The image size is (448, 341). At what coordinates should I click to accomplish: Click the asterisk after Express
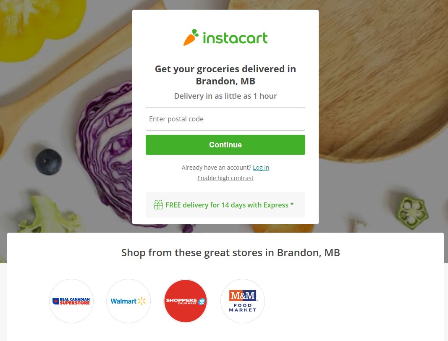pyautogui.click(x=292, y=204)
